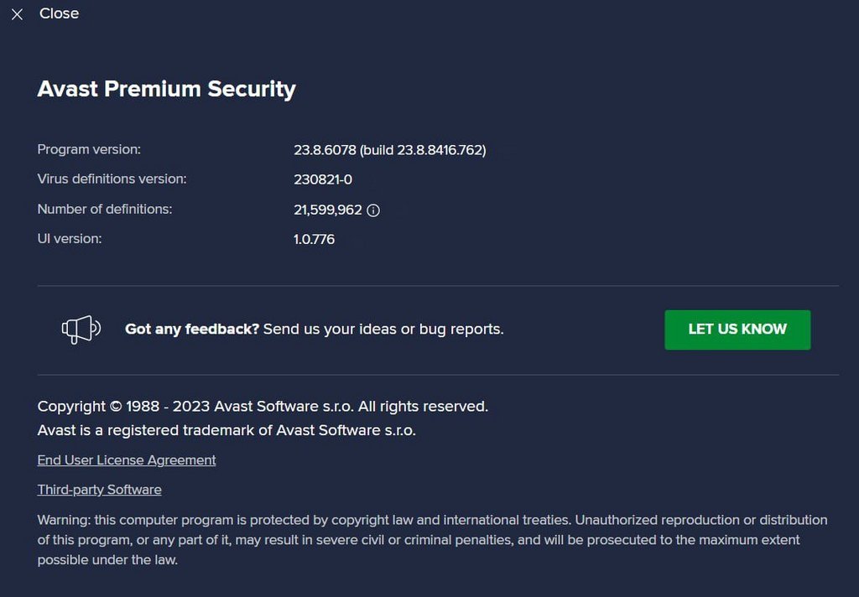Click the megaphone feedback icon
Viewport: 859px width, 597px height.
click(x=81, y=329)
